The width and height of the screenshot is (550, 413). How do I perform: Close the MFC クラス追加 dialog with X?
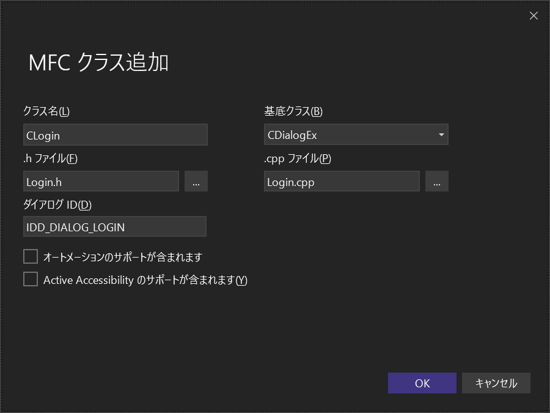pos(533,16)
